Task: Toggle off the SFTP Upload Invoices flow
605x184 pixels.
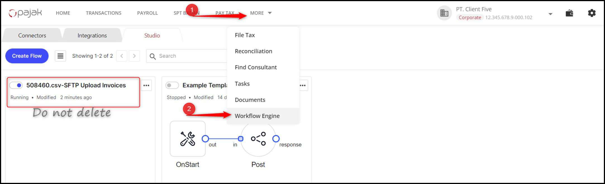Action: (16, 85)
